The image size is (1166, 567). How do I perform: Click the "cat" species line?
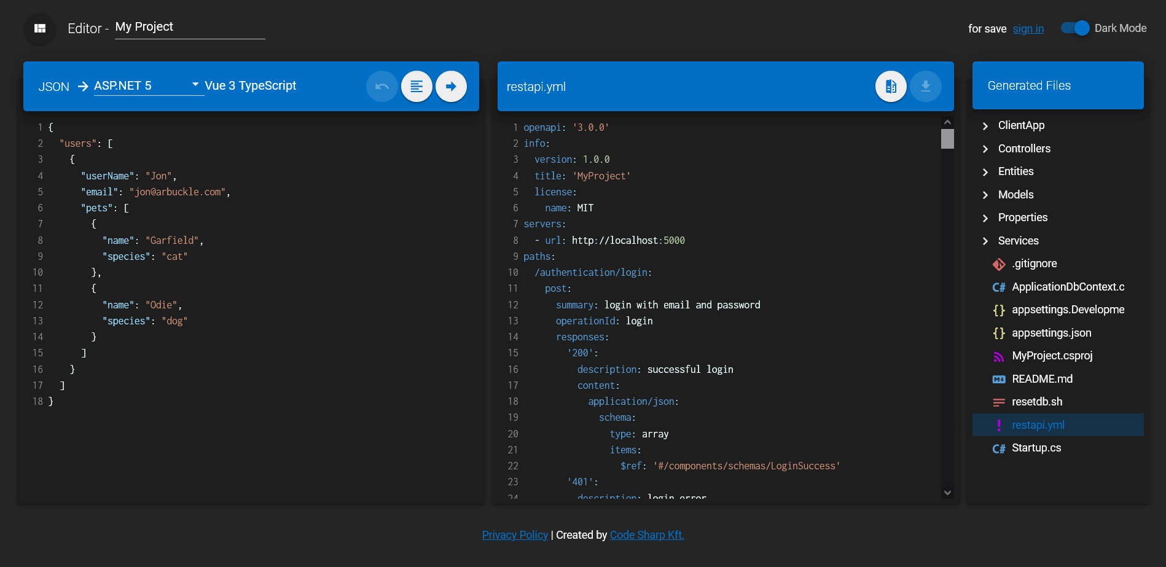coord(145,256)
